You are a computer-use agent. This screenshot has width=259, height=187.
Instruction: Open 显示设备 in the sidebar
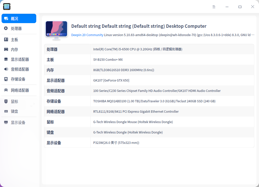tap(19, 122)
